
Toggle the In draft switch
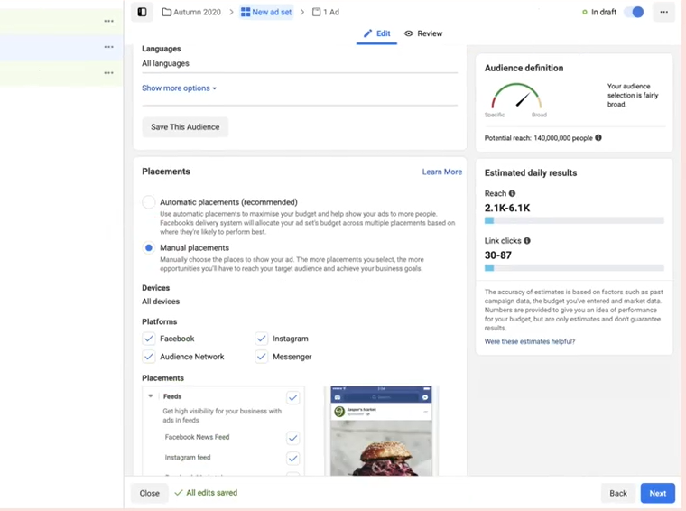coord(634,12)
